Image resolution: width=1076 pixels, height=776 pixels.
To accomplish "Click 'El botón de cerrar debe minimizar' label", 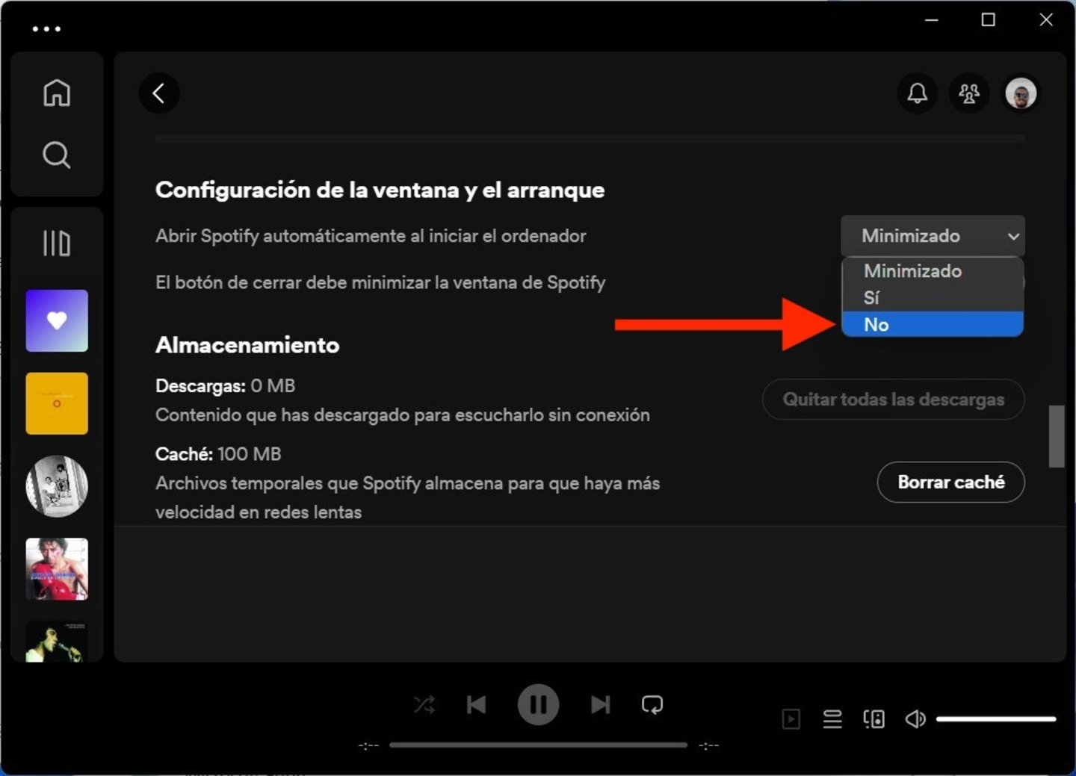I will click(x=380, y=283).
